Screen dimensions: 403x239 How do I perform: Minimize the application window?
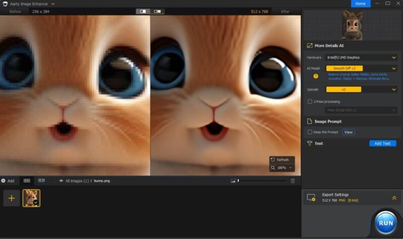click(377, 4)
